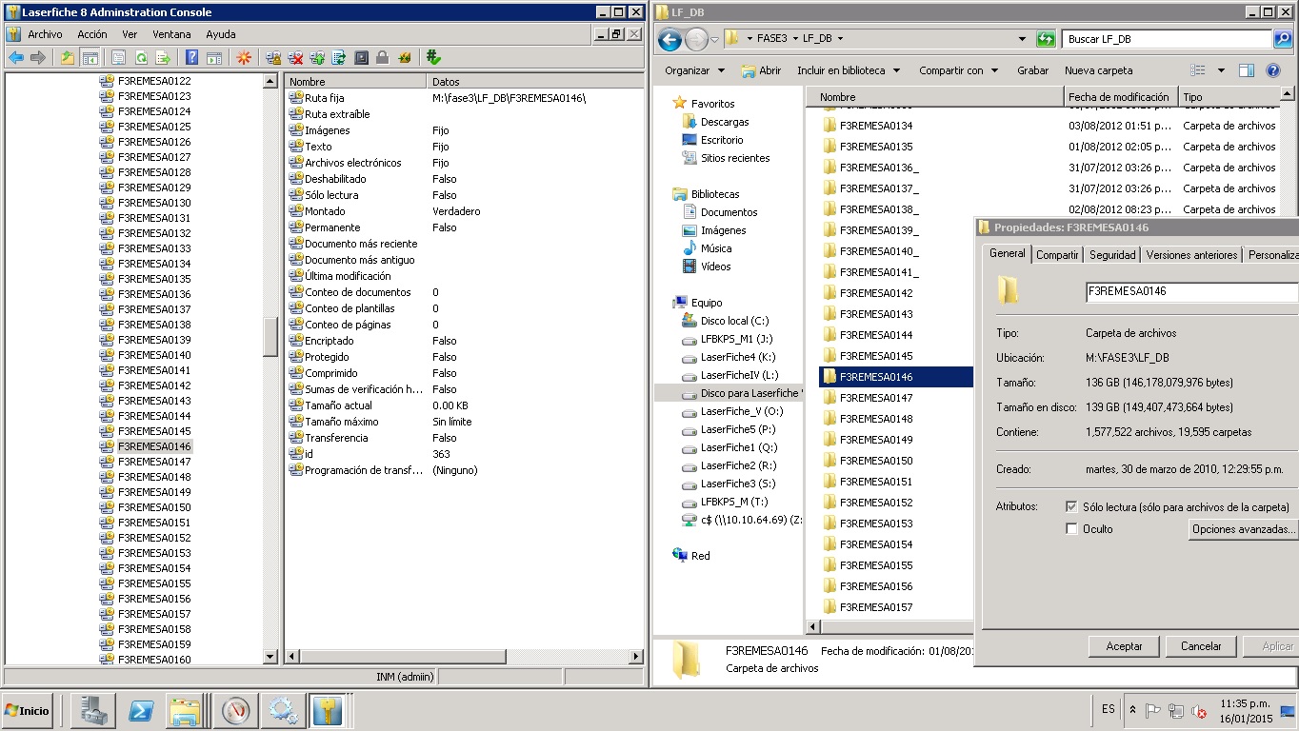This screenshot has height=731, width=1299.
Task: Click the Buscar LF_DB search field
Action: 1166,39
